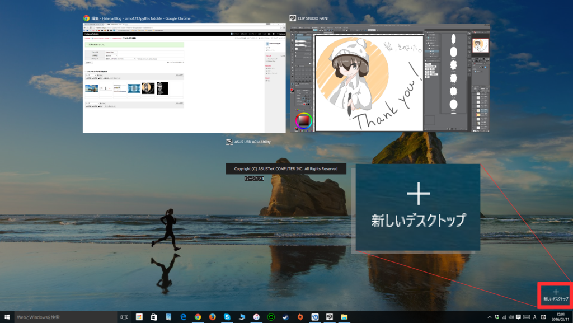
Task: Open the volume control in tray
Action: [x=511, y=317]
